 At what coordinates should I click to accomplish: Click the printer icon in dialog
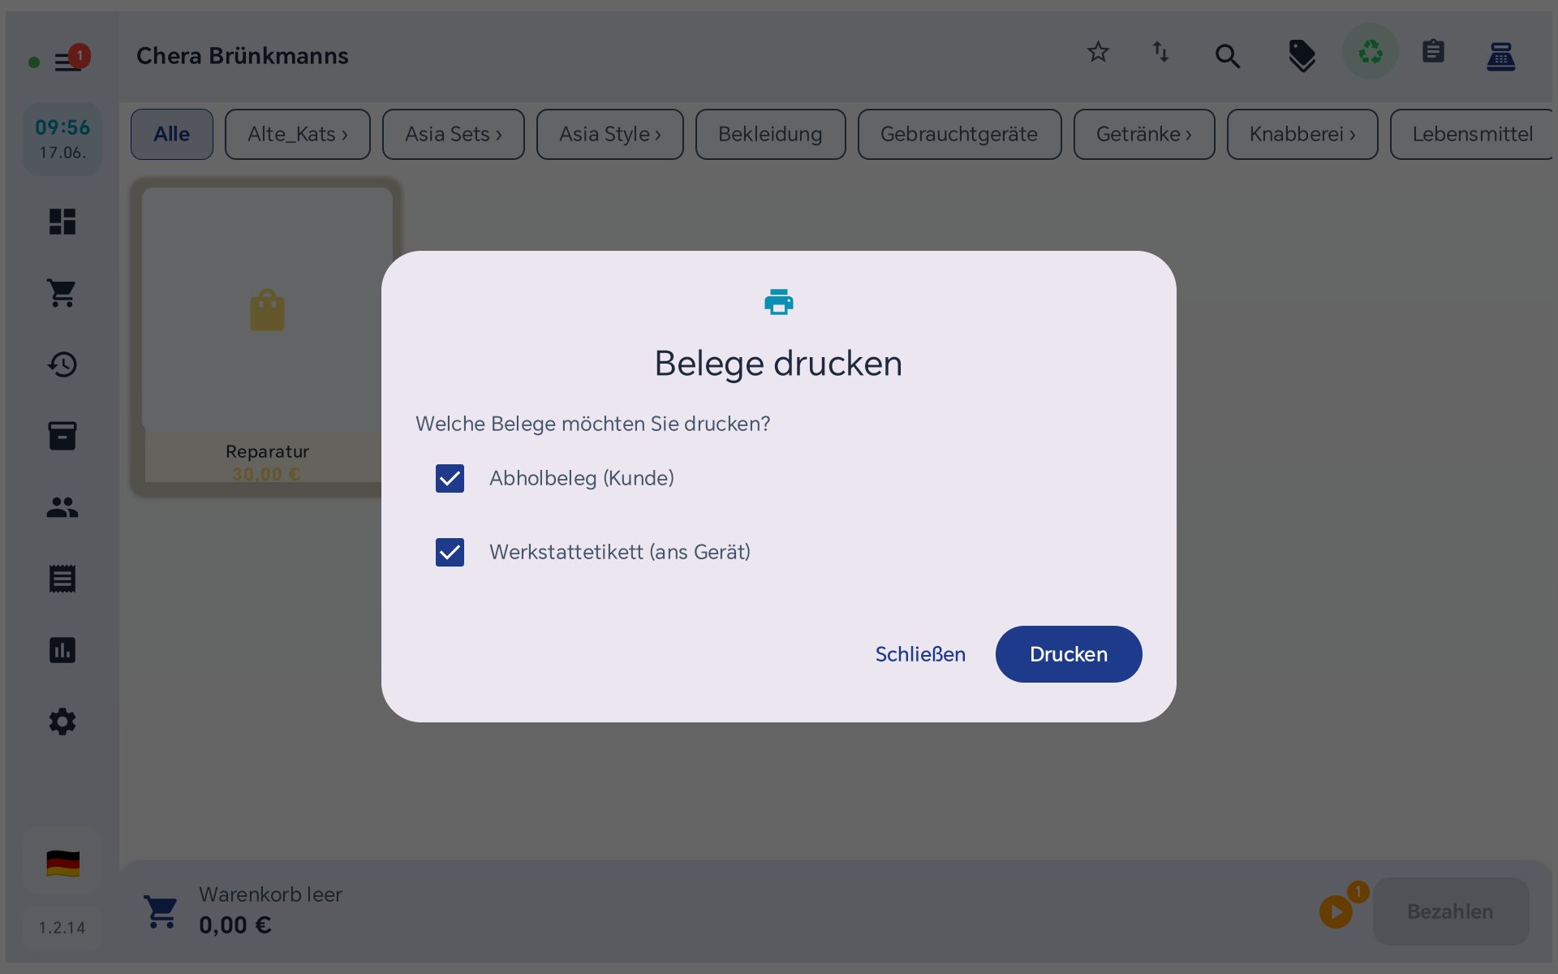[x=779, y=302]
